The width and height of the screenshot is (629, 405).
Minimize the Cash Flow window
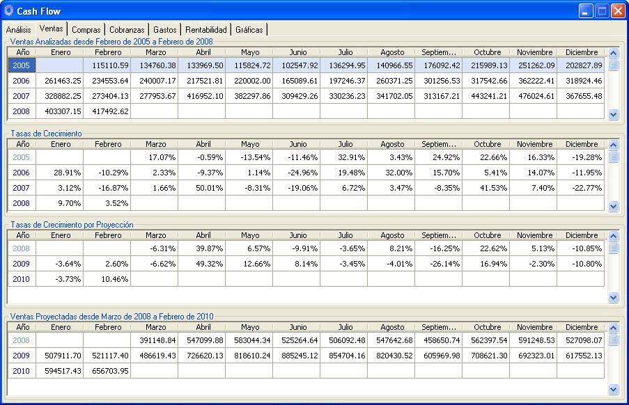coord(586,11)
